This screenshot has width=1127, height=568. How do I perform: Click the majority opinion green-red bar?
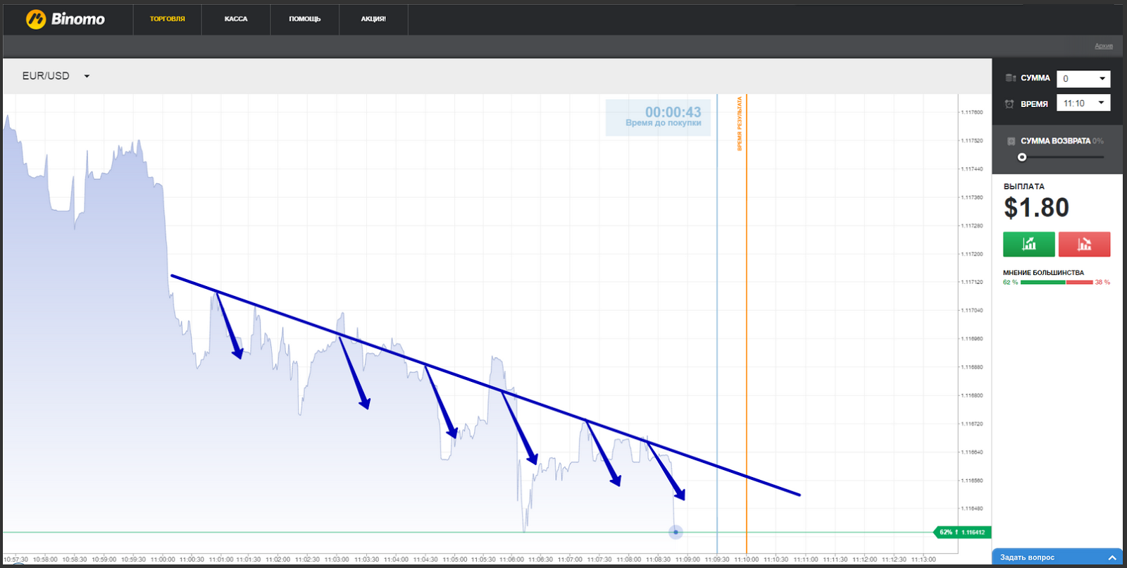(x=1057, y=283)
